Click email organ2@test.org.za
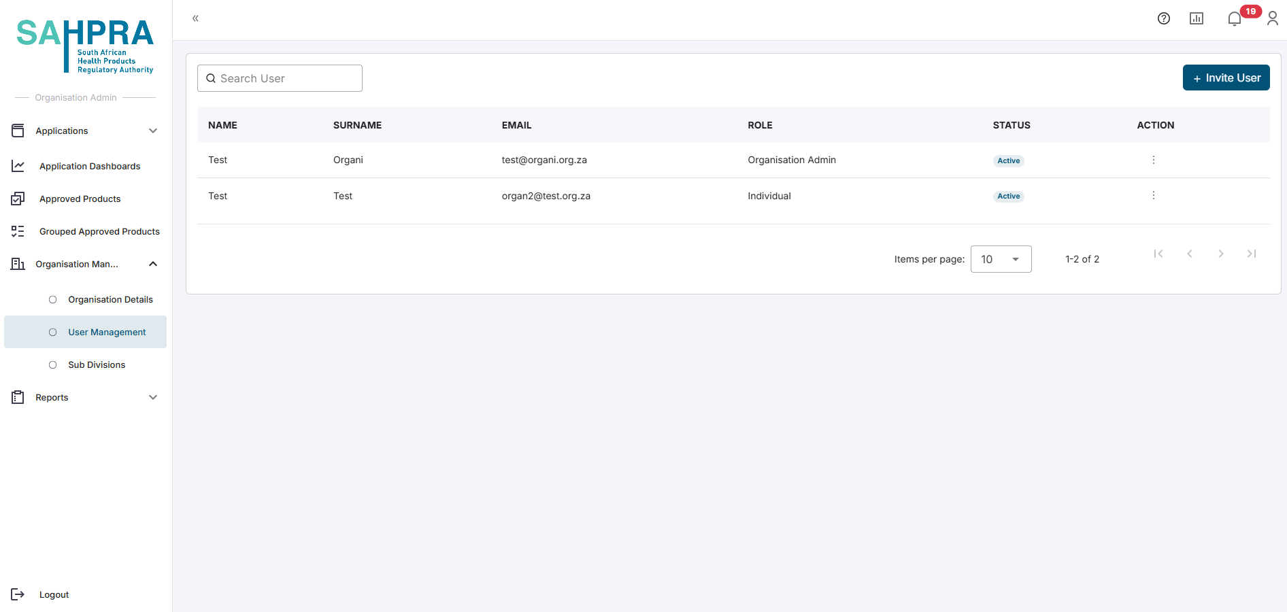The image size is (1287, 612). 546,196
